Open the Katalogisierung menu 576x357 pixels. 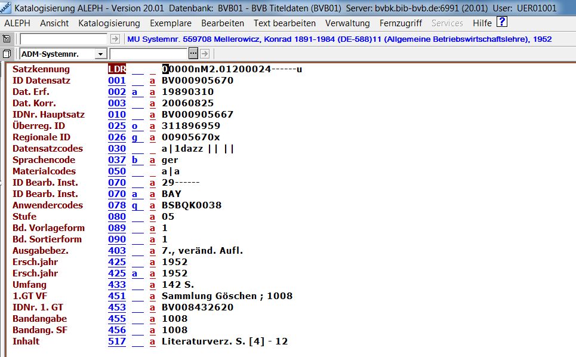pos(109,23)
